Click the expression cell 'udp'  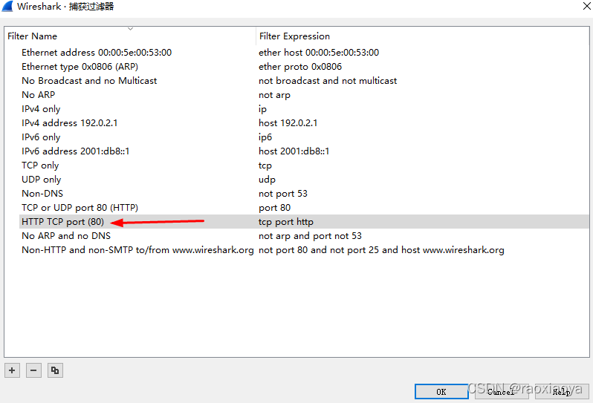tap(267, 180)
